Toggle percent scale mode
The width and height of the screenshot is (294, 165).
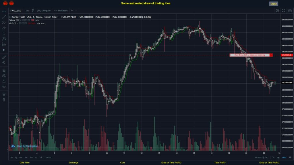[x=273, y=158]
